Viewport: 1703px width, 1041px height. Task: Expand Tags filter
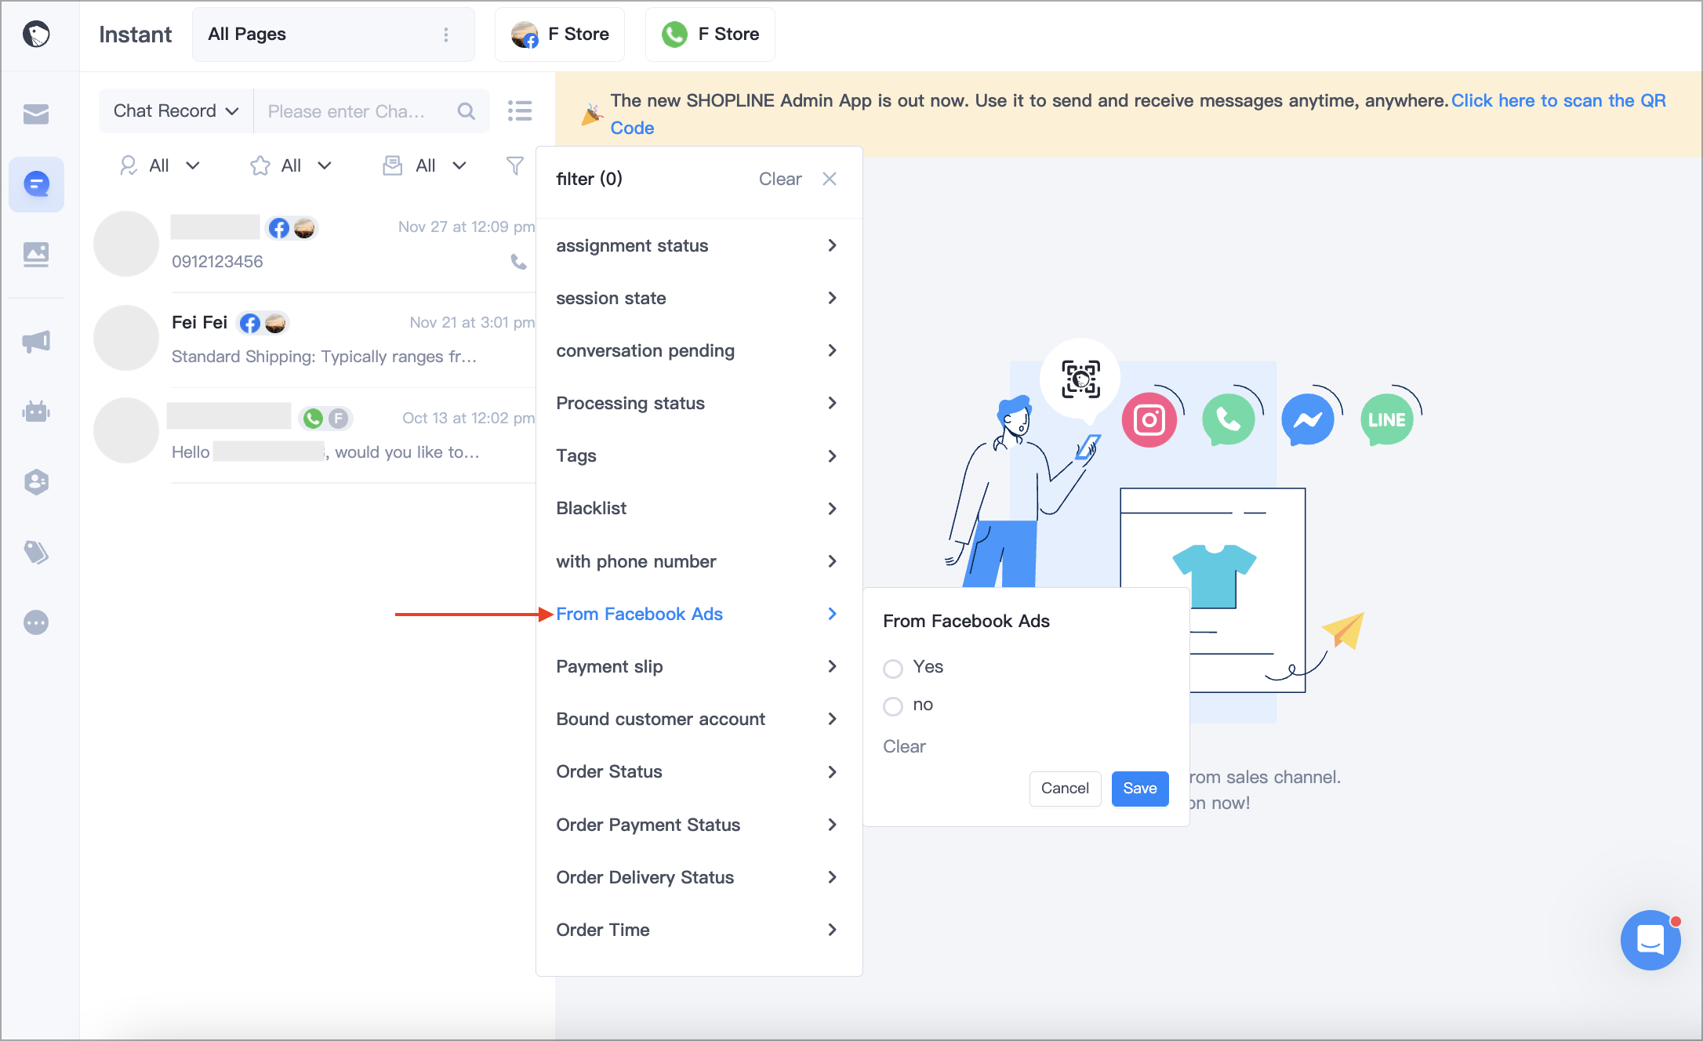[x=698, y=456]
